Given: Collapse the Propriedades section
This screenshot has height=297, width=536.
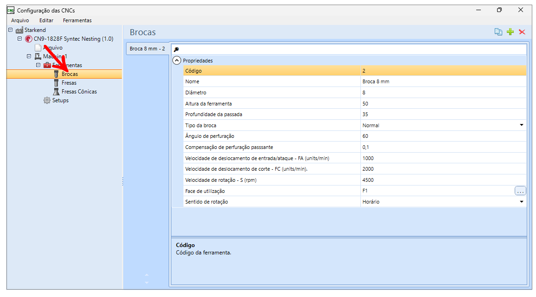Looking at the screenshot, I should point(177,61).
